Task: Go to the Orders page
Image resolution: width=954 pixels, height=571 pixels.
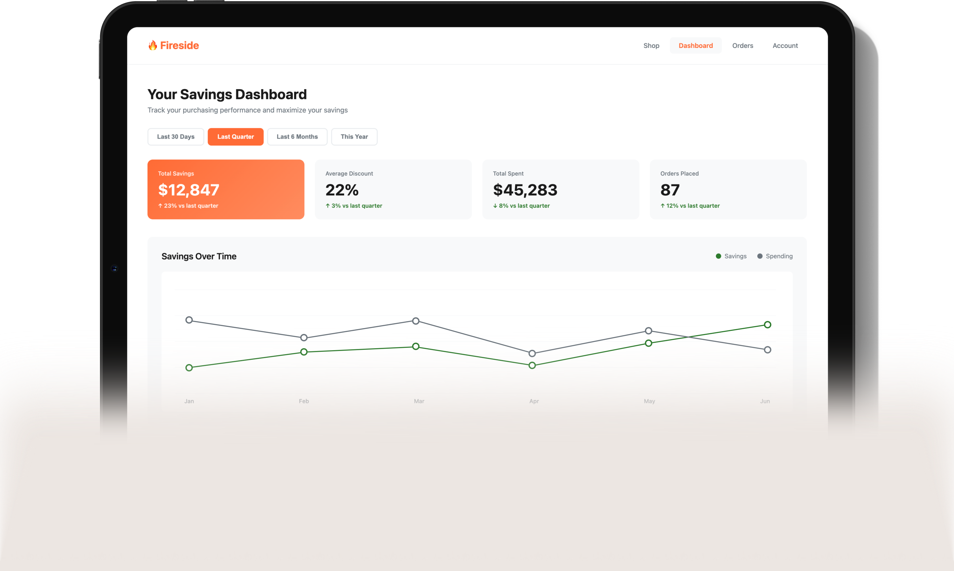Action: [x=742, y=46]
